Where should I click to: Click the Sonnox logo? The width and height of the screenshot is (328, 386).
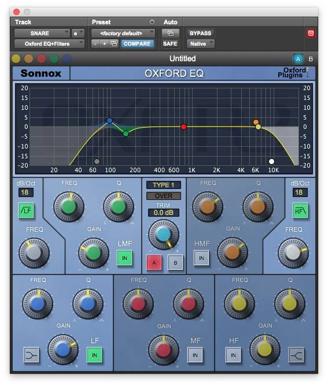coord(41,73)
